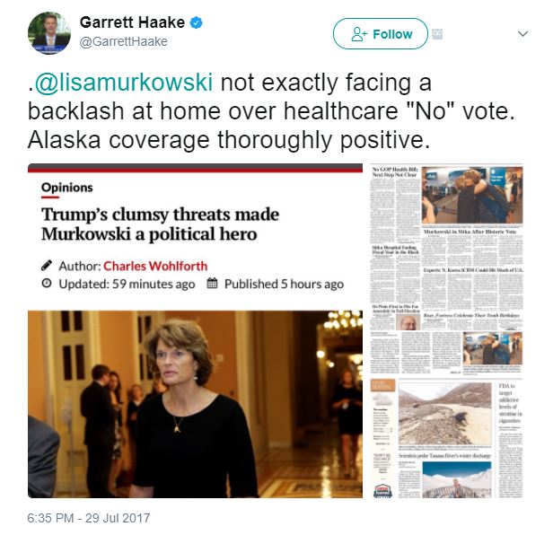Screen dimensions: 553x535
Task: Open the tweet options chevron menu
Action: [522, 34]
